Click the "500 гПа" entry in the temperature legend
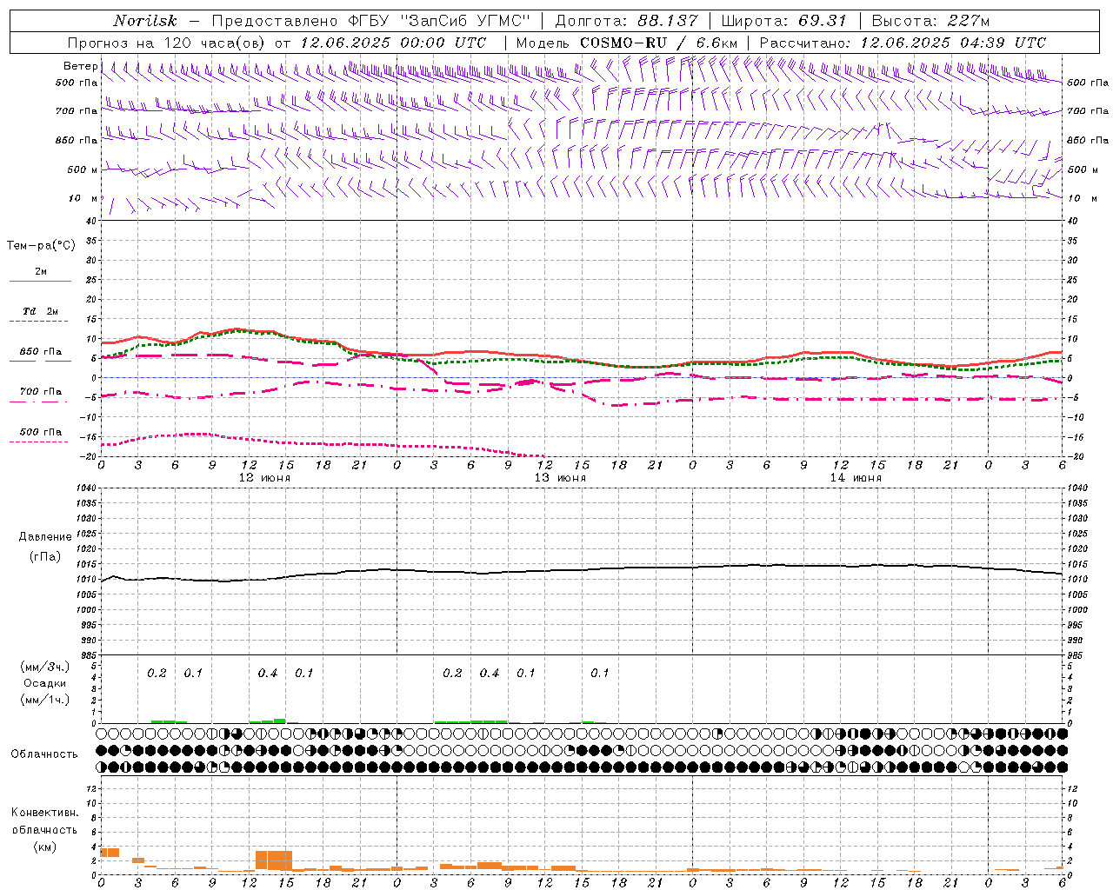Screen dimensions: 1113x890 click(41, 432)
